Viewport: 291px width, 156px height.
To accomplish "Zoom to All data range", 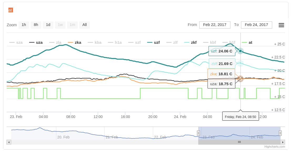I will point(84,25).
